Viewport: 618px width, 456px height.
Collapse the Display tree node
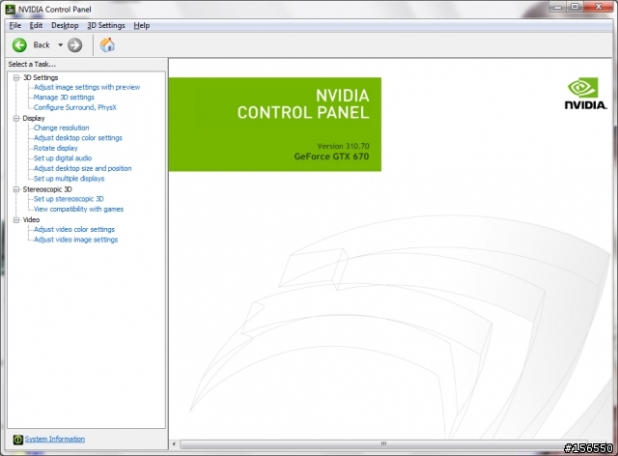pyautogui.click(x=16, y=118)
